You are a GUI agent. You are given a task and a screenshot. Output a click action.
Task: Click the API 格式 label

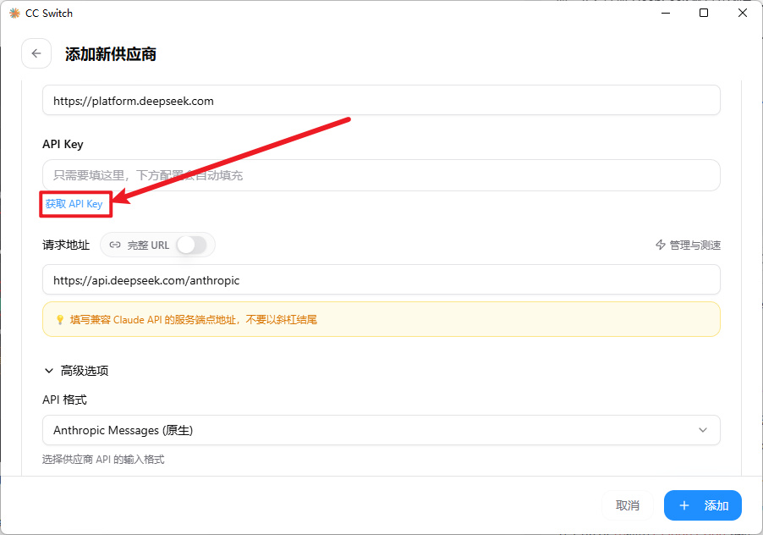pos(64,400)
